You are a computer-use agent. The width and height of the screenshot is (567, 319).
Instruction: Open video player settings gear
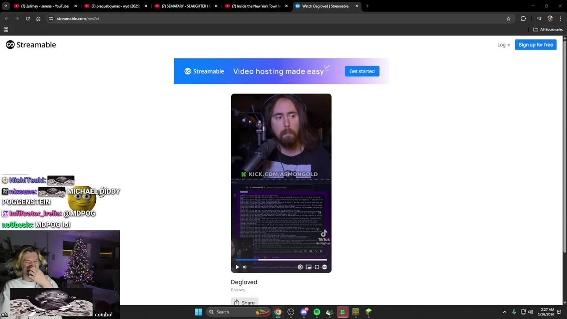click(x=300, y=267)
